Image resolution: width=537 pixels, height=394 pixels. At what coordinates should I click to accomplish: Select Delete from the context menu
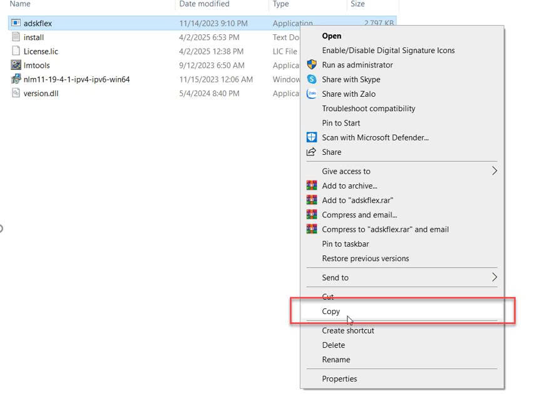click(333, 345)
